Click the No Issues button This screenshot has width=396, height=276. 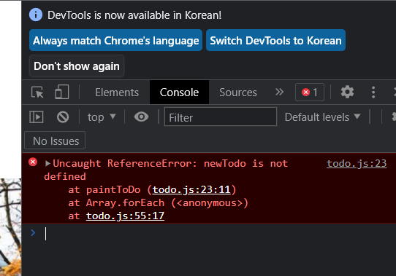click(x=55, y=141)
